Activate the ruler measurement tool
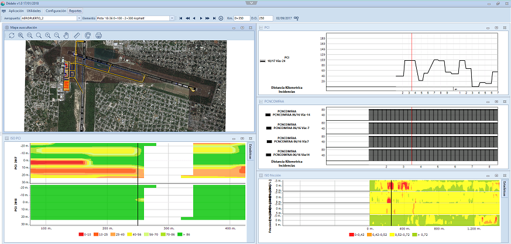This screenshot has width=511, height=244. [76, 36]
